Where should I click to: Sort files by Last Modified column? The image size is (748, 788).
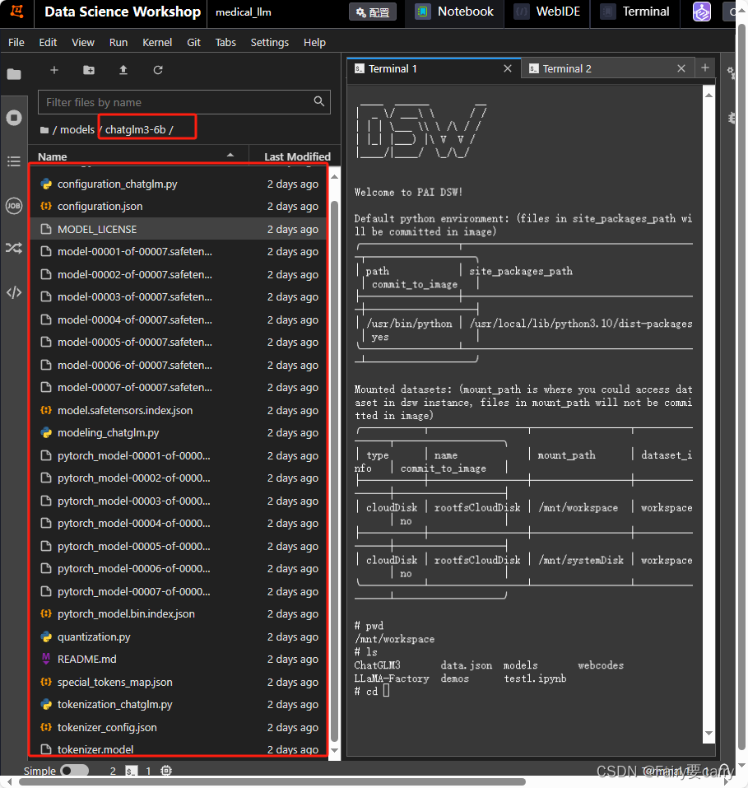click(297, 156)
